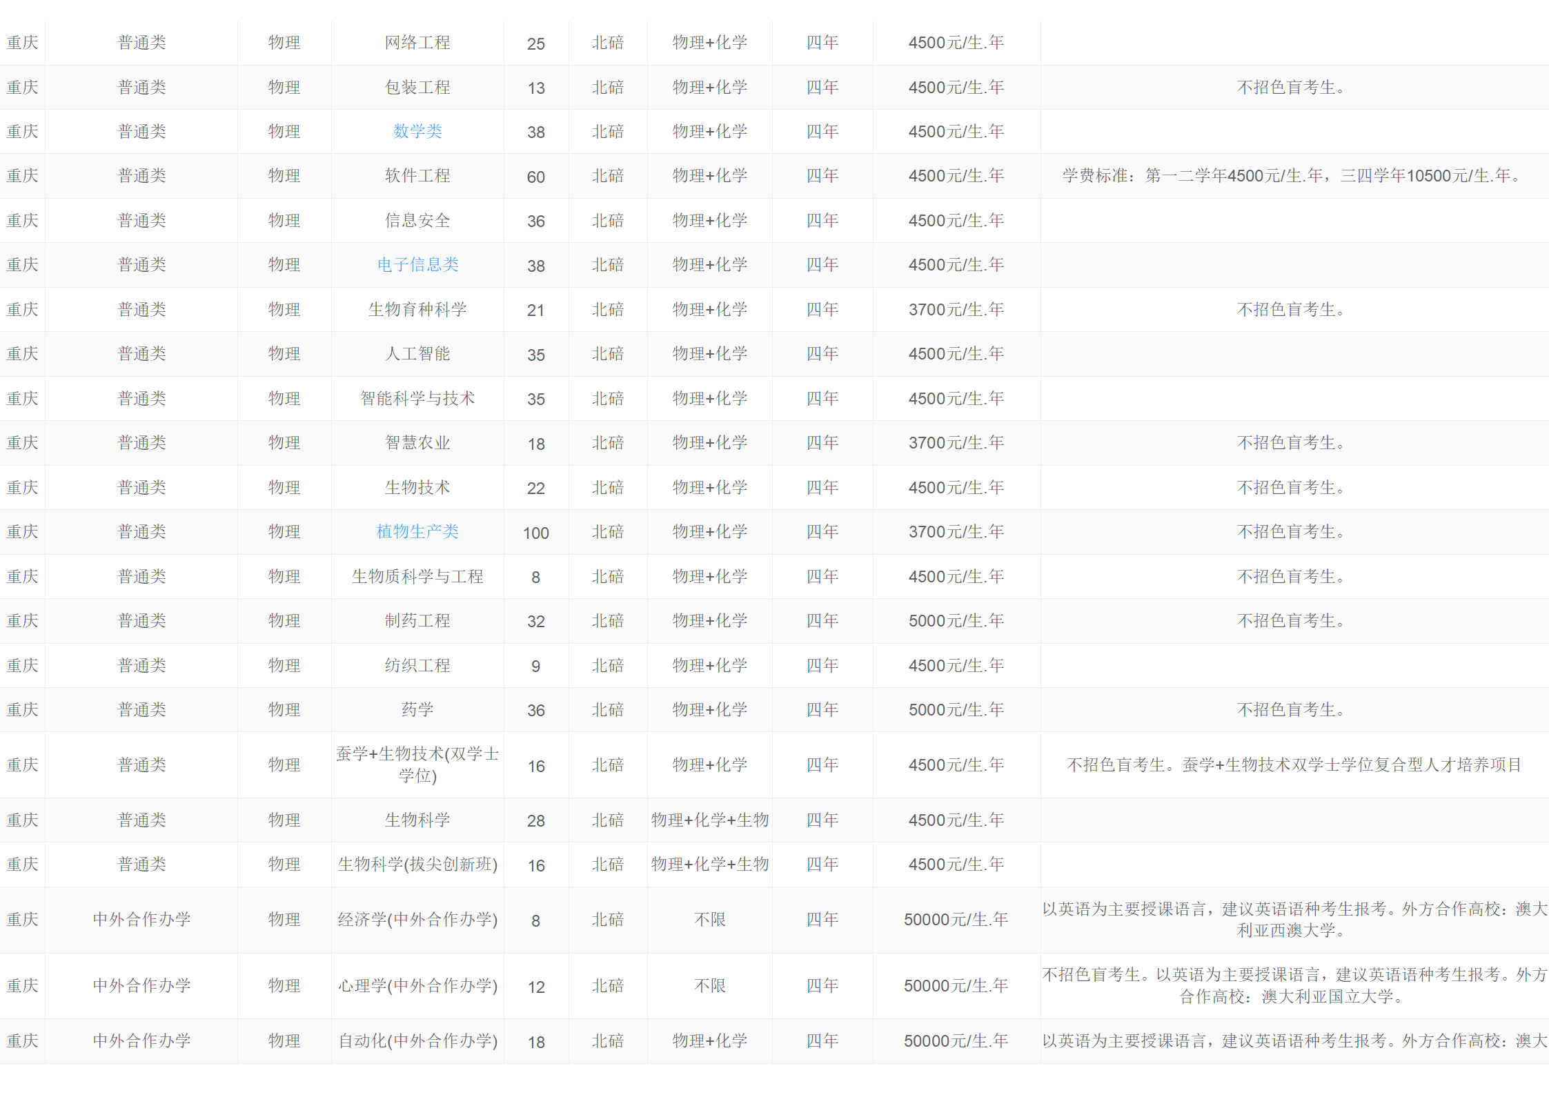Image resolution: width=1549 pixels, height=1095 pixels.
Task: Open the 数学类 major link
Action: (417, 131)
